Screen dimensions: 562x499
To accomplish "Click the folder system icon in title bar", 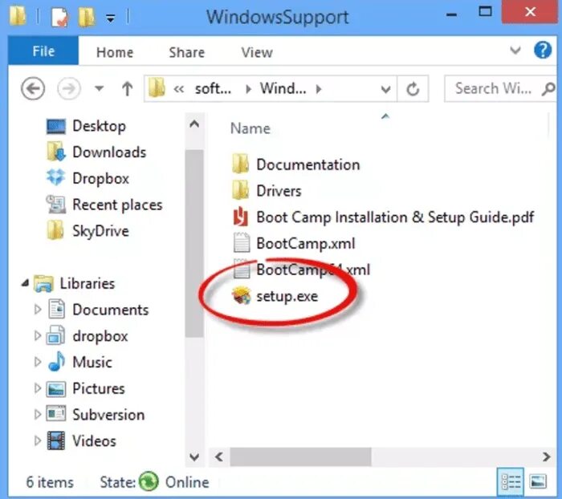I will click(18, 16).
